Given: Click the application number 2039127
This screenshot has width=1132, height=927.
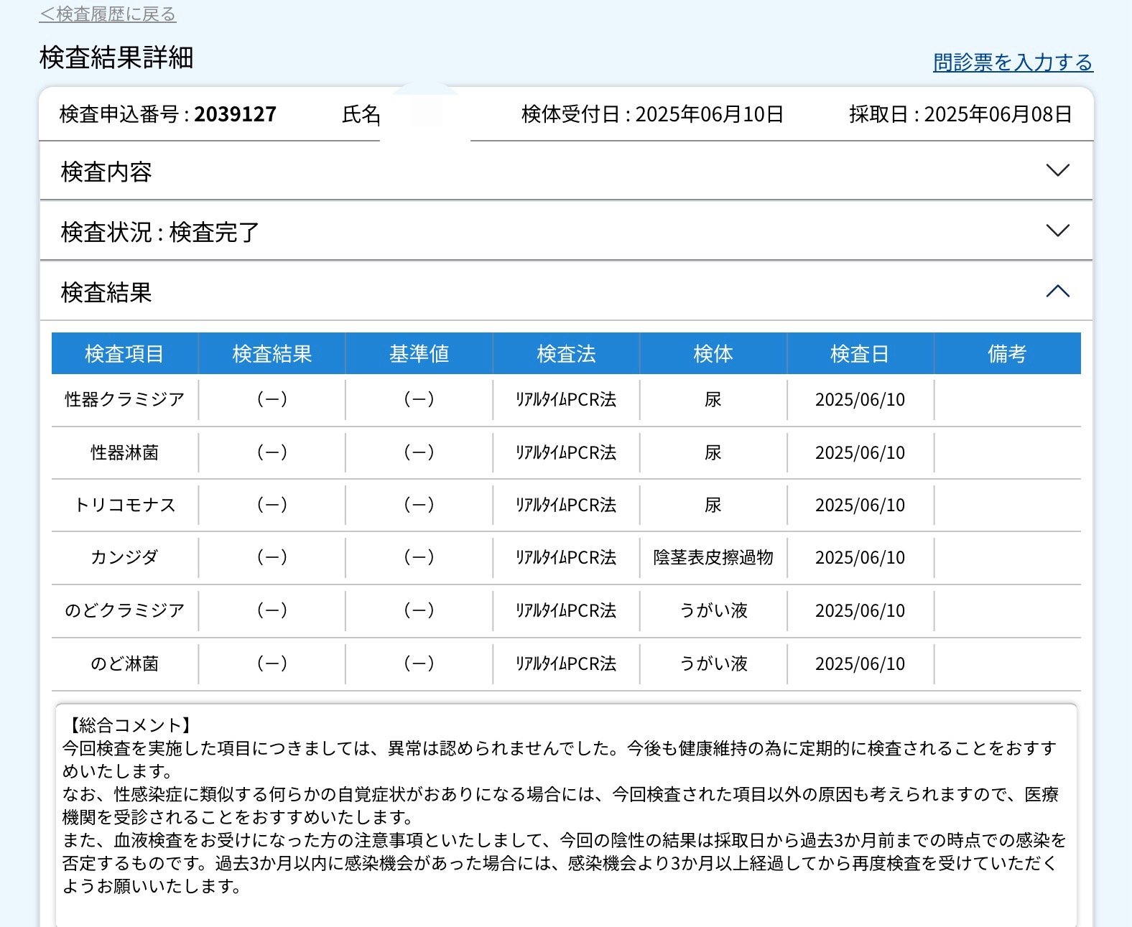Looking at the screenshot, I should [235, 115].
